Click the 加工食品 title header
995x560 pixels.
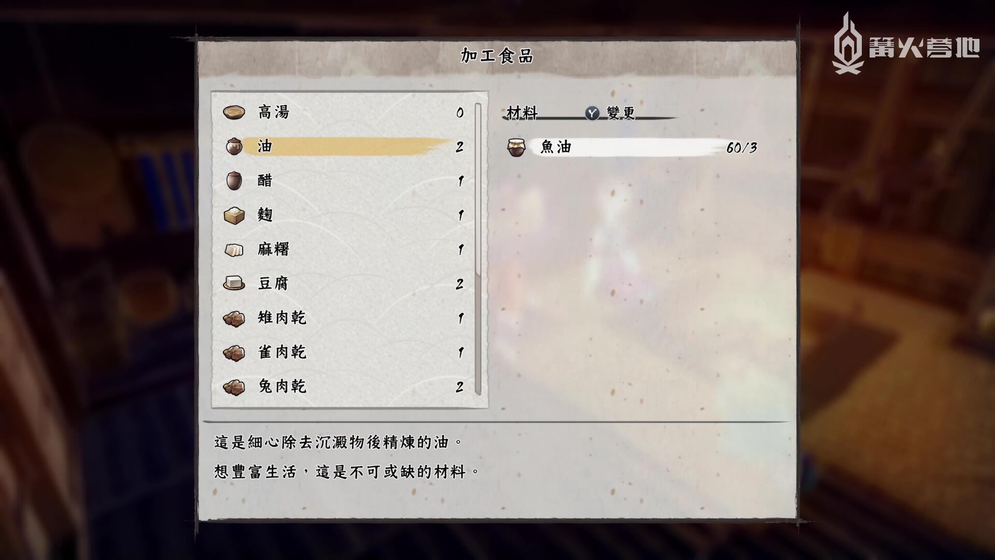pyautogui.click(x=496, y=55)
